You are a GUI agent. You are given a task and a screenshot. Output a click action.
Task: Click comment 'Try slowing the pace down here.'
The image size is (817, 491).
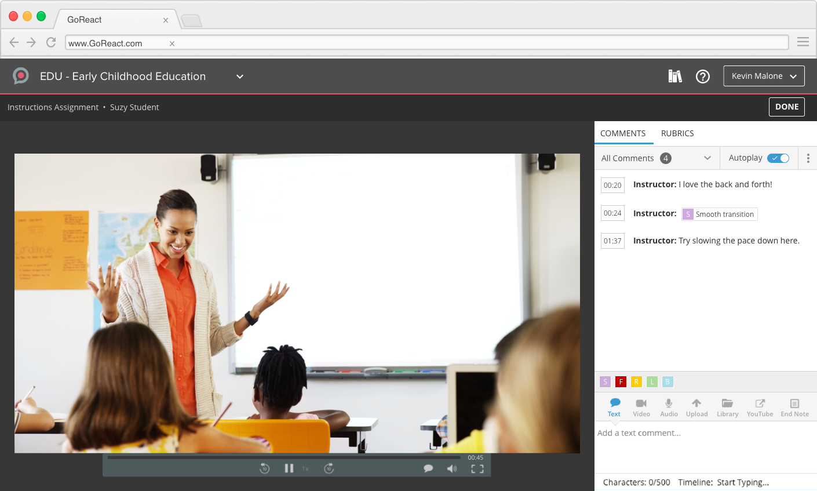(x=739, y=241)
